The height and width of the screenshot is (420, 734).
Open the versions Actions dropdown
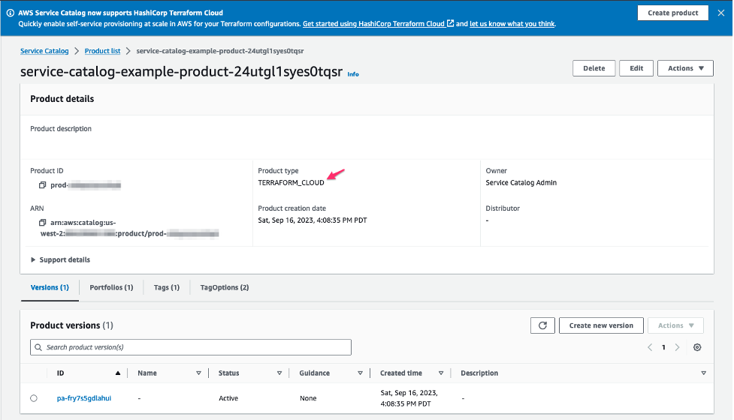point(675,325)
